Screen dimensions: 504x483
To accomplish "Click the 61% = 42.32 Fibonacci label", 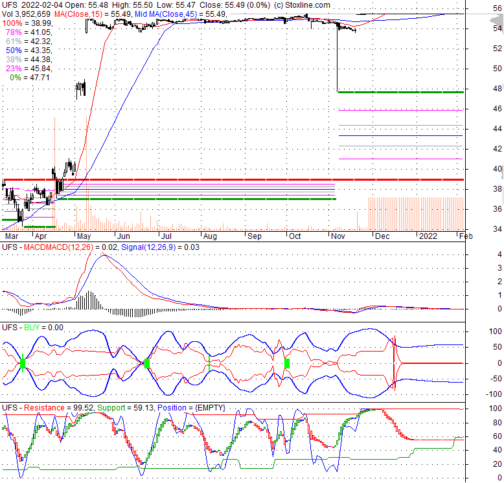I will point(29,41).
